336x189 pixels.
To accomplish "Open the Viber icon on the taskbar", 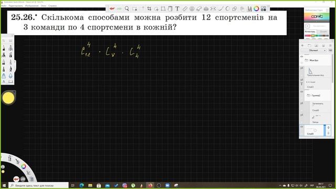I will pyautogui.click(x=125, y=185).
